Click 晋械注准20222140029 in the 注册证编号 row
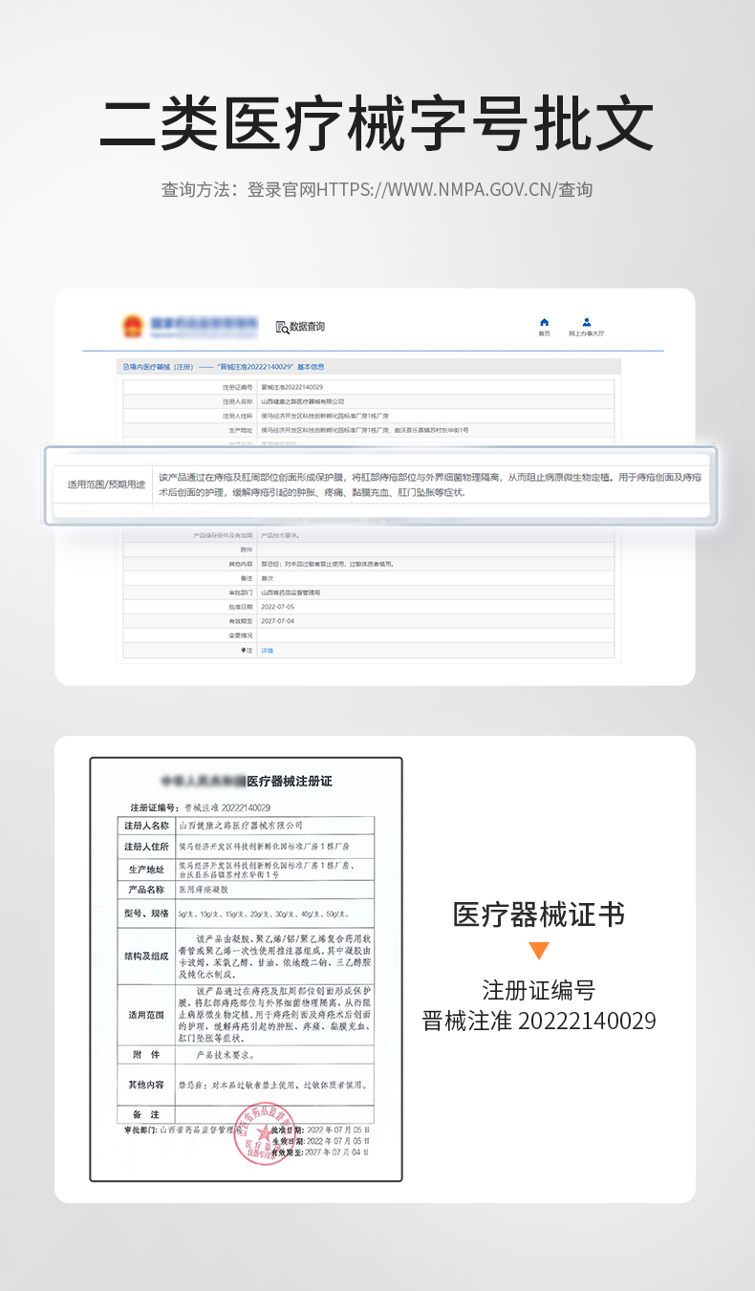 point(291,387)
